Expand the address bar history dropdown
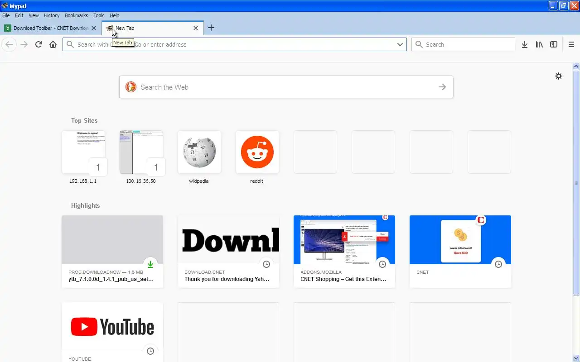The width and height of the screenshot is (580, 362). (400, 44)
